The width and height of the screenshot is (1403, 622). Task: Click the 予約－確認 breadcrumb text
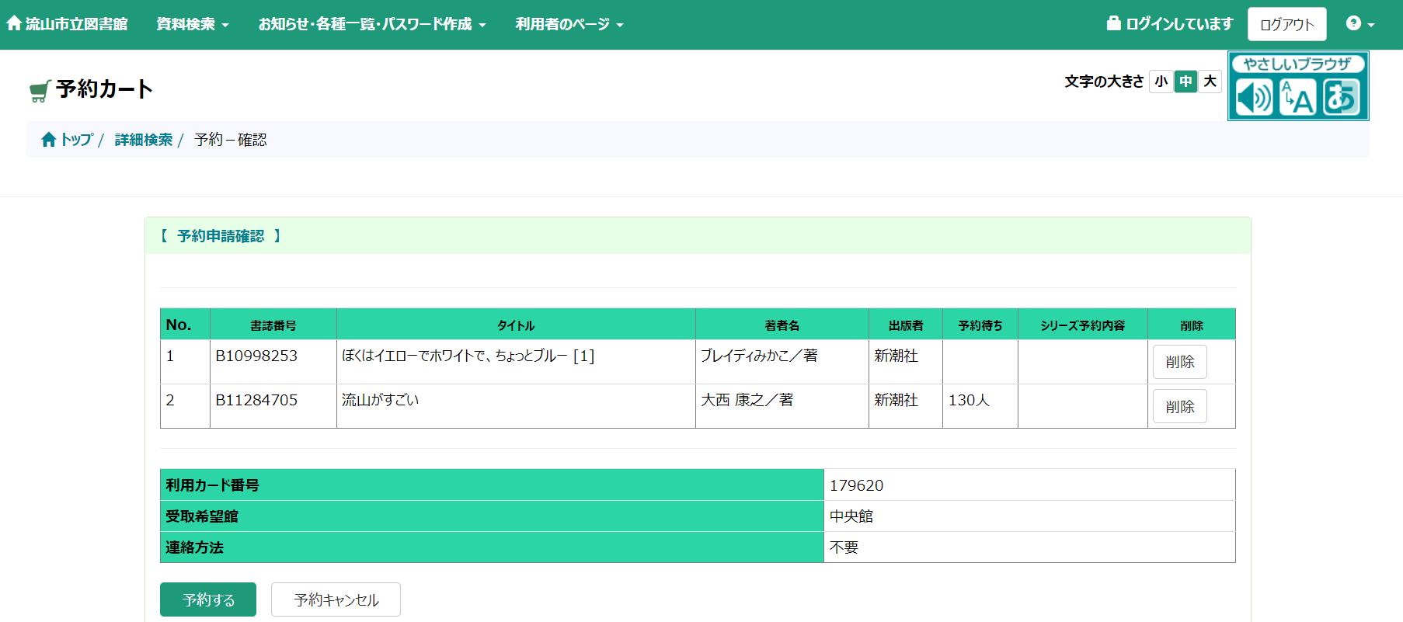[231, 139]
